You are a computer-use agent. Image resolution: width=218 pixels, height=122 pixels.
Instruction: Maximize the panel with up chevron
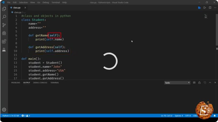[210, 83]
